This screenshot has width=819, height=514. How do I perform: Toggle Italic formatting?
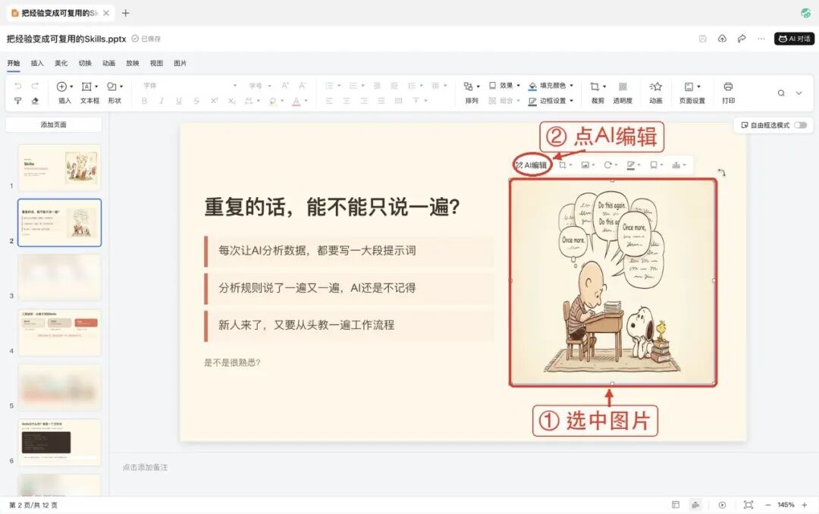pos(162,101)
